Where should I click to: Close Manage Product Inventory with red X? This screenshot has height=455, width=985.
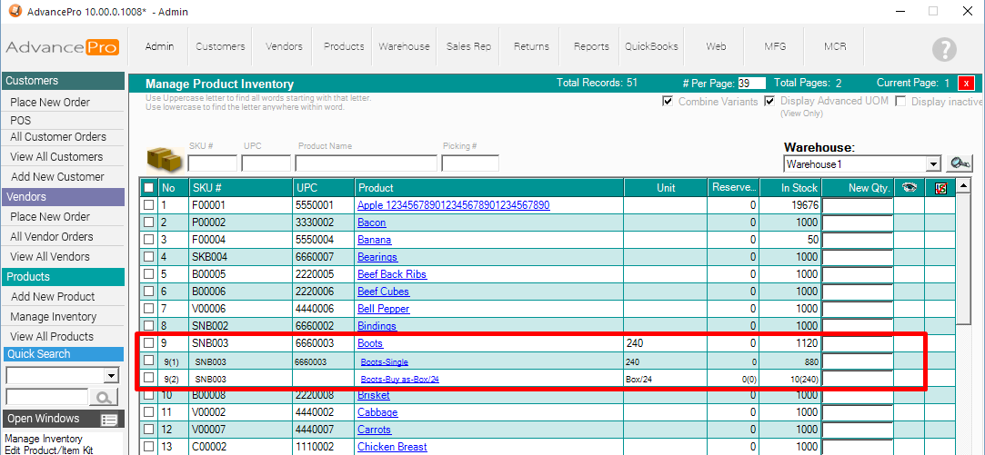(x=965, y=84)
